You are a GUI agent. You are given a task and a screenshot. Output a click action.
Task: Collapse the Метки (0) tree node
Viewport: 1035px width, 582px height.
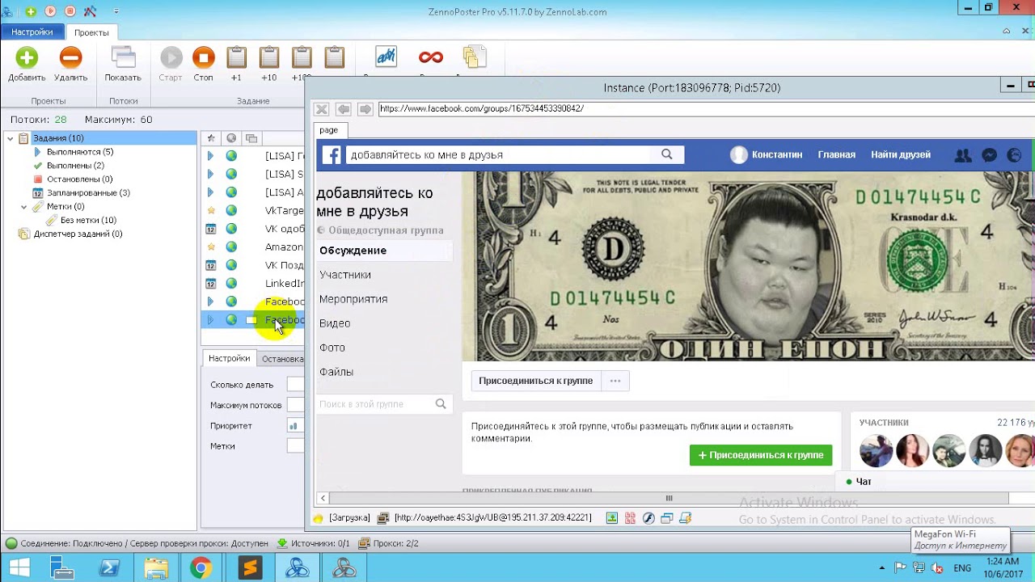[x=24, y=207]
